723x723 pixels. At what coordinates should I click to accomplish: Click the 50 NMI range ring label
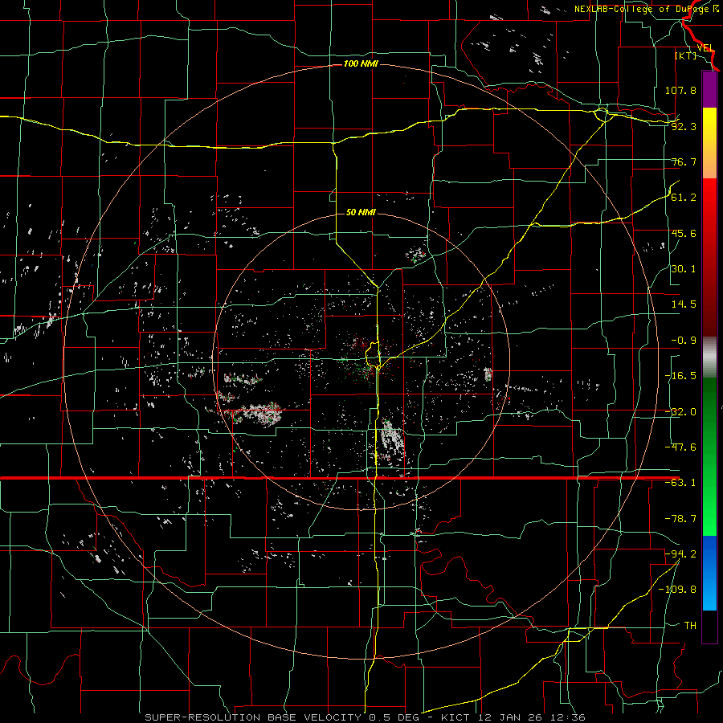(361, 213)
